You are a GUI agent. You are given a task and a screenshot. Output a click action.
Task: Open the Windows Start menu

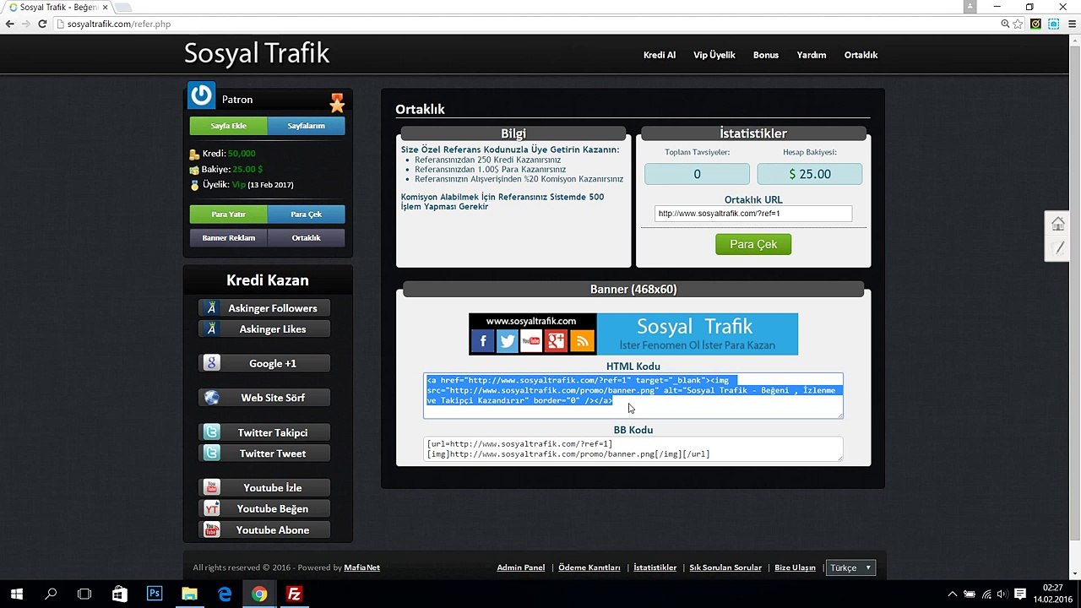pyautogui.click(x=16, y=594)
